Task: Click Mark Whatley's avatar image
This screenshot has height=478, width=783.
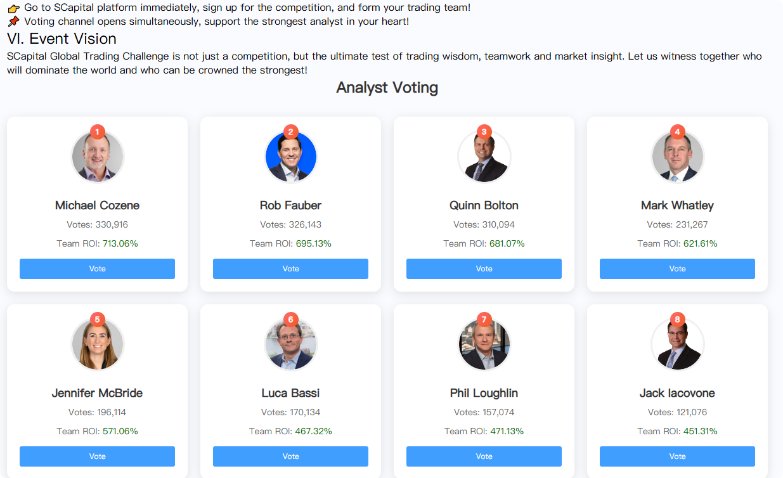Action: (677, 158)
